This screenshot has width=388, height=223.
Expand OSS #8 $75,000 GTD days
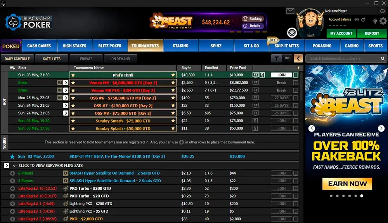point(66,113)
